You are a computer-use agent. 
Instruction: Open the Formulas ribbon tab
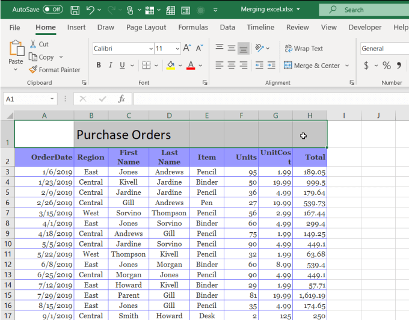[x=193, y=27]
